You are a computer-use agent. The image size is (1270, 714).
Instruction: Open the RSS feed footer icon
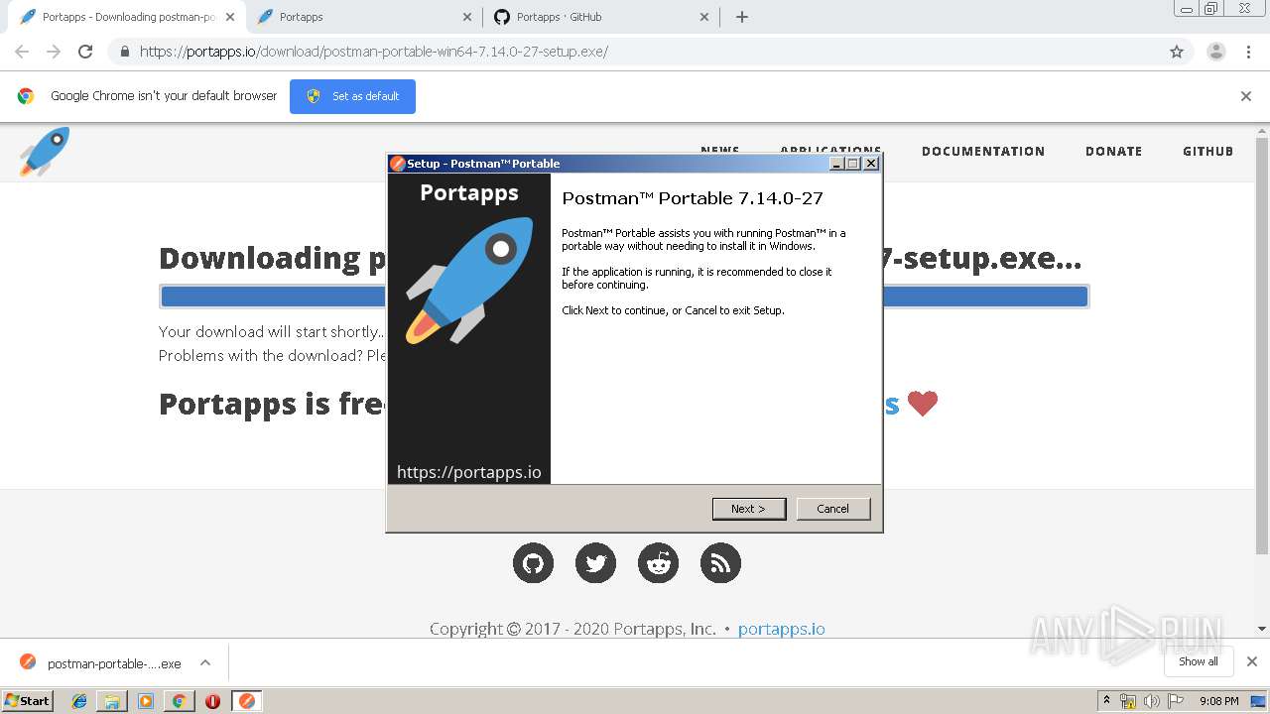point(720,563)
